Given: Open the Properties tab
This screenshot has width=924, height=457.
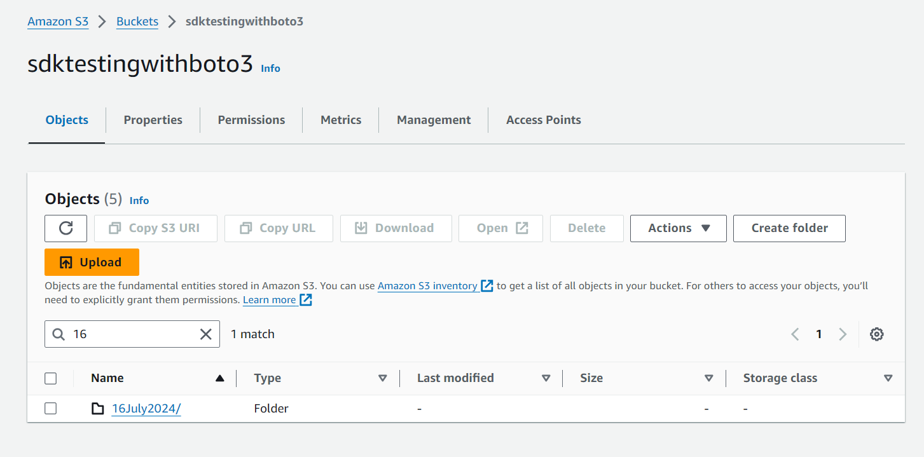Looking at the screenshot, I should click(153, 120).
